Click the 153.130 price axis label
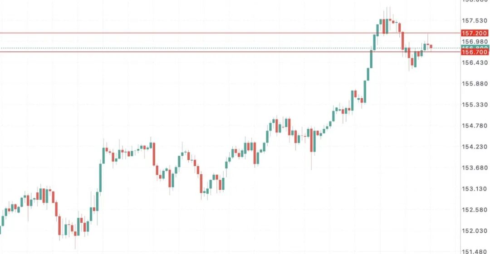 pos(475,189)
